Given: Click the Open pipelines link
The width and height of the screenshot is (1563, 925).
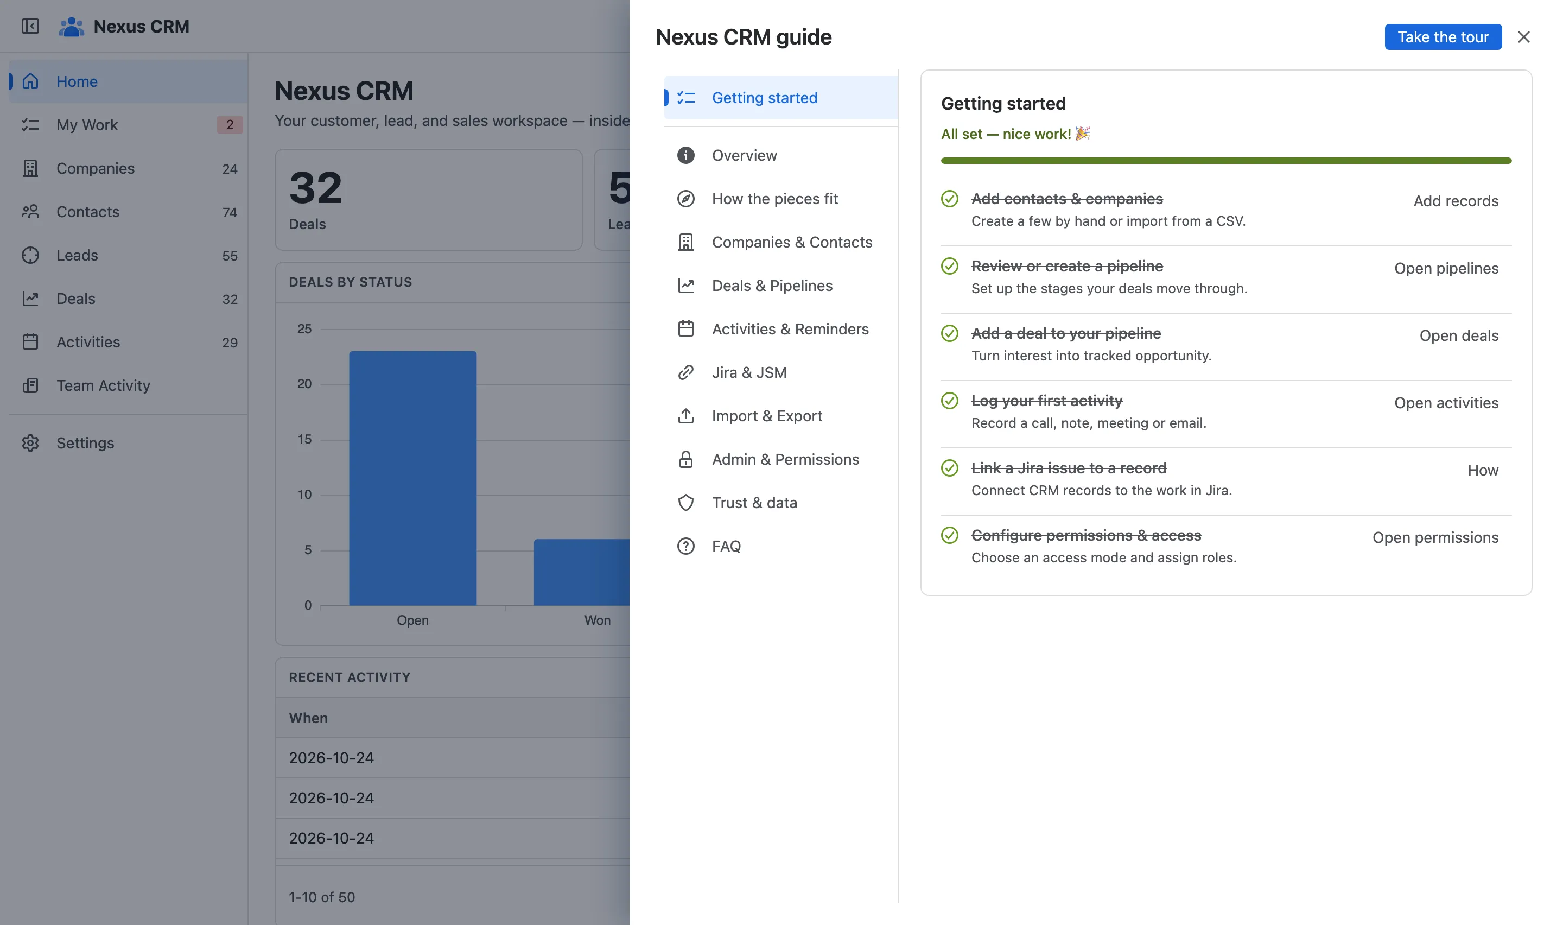Looking at the screenshot, I should [x=1446, y=268].
